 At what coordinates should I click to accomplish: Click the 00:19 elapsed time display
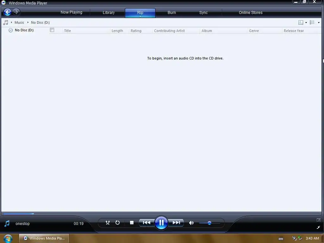(x=78, y=224)
